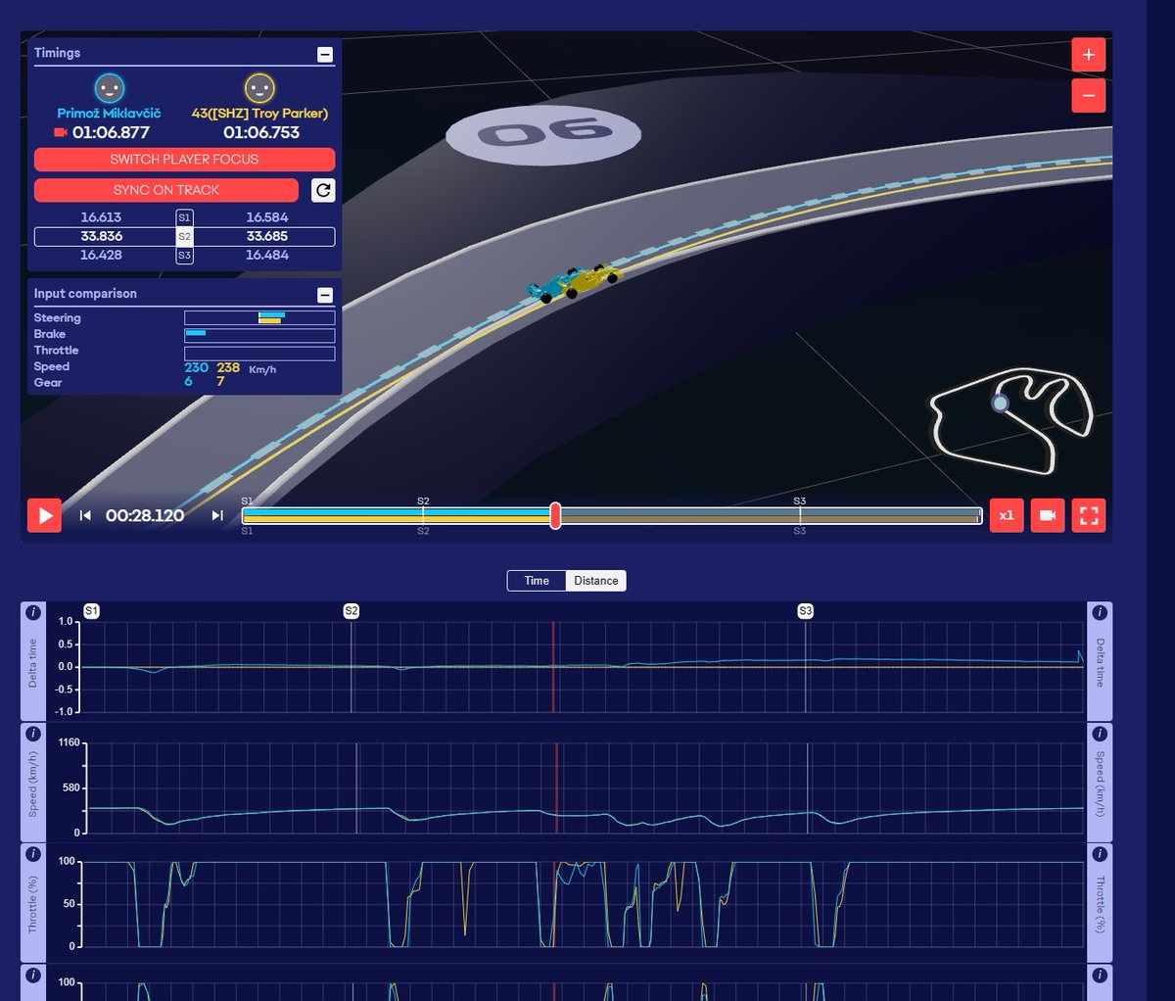Select the S1 sector row in Timings

click(x=184, y=217)
